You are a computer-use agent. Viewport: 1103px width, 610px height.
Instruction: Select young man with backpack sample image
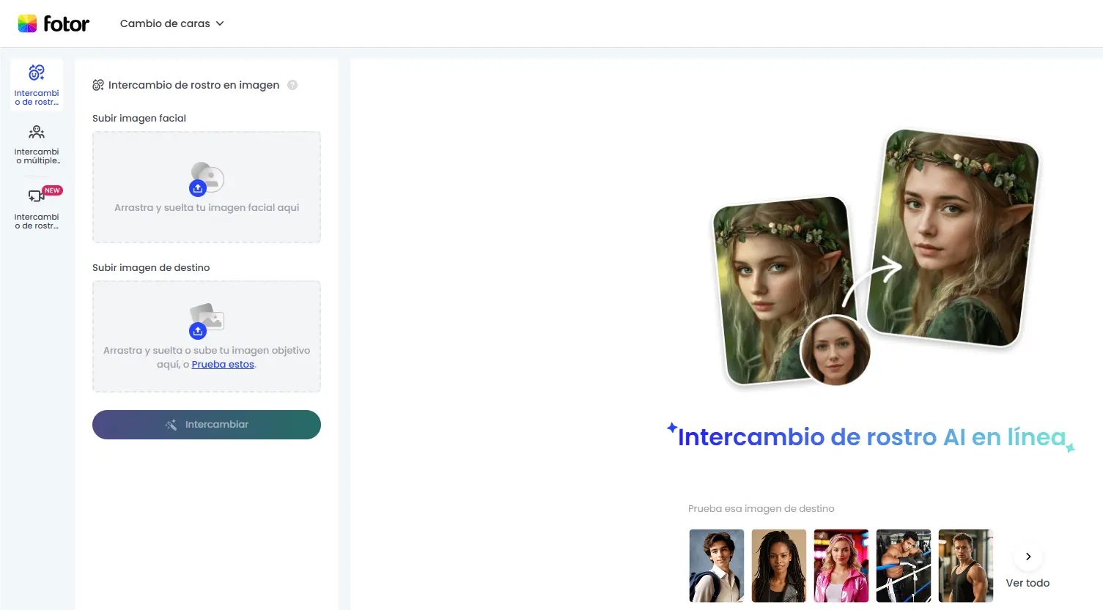(717, 565)
